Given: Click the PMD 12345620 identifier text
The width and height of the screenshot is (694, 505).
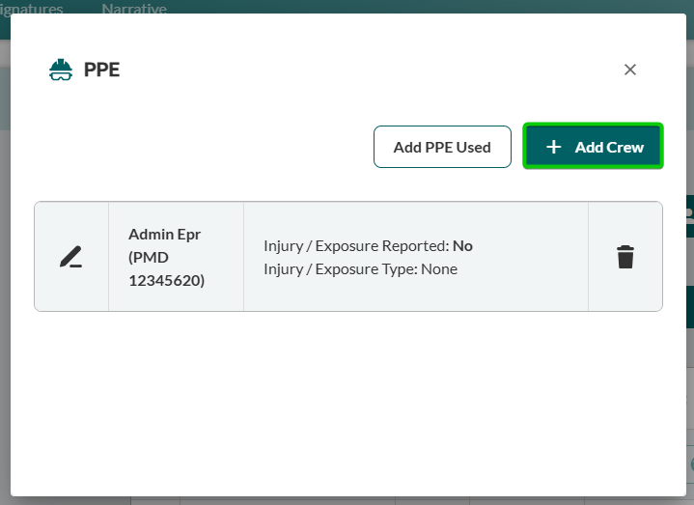Looking at the screenshot, I should click(167, 269).
